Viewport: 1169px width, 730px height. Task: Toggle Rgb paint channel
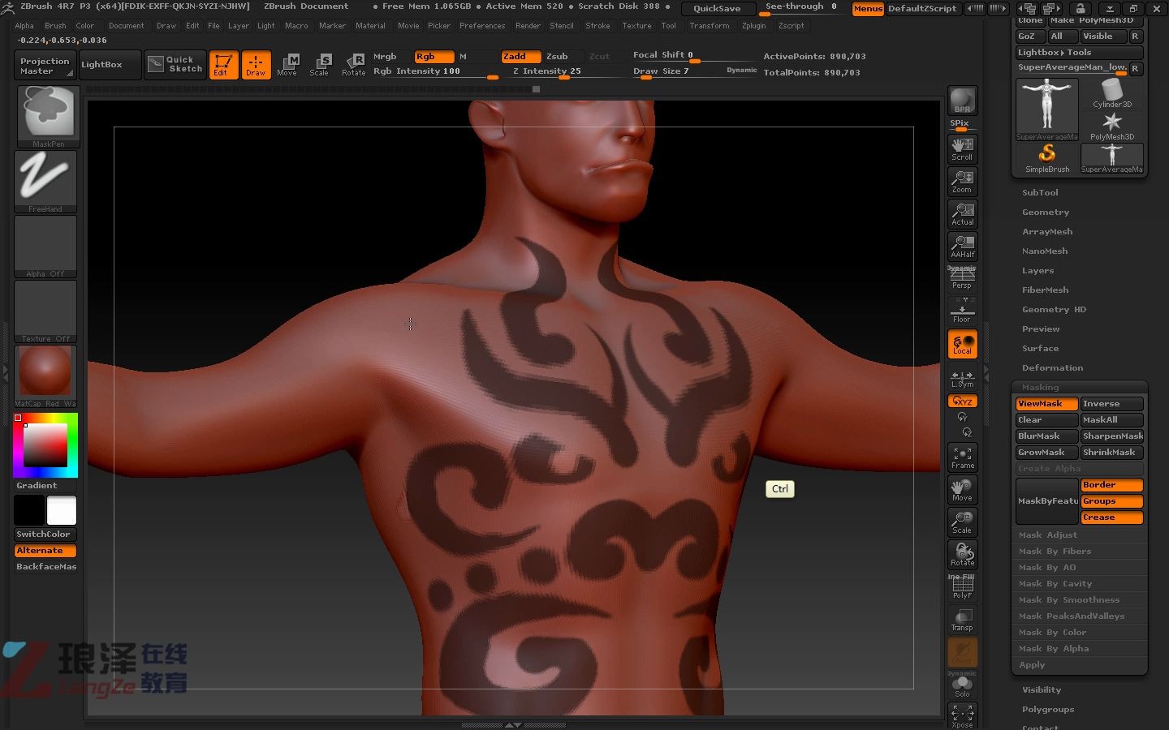434,57
